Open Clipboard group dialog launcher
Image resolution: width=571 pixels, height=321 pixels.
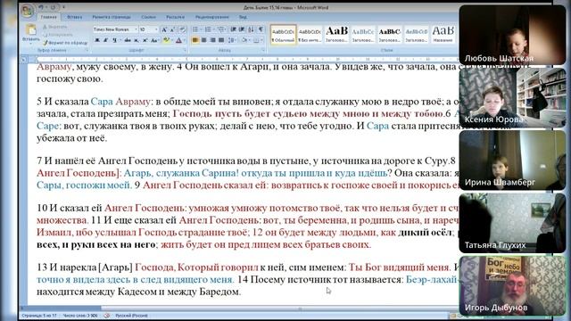click(x=87, y=50)
